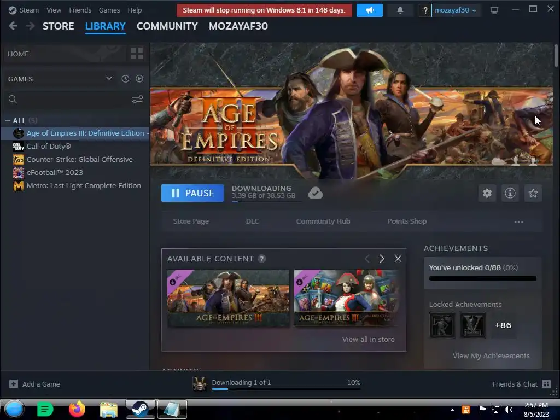Select Age of Empires III: Definitive Edition
The width and height of the screenshot is (560, 420).
pos(75,133)
